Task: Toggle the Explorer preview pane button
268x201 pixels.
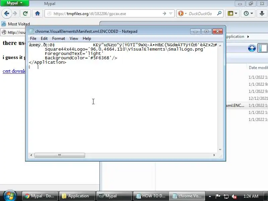Action: click(x=263, y=48)
